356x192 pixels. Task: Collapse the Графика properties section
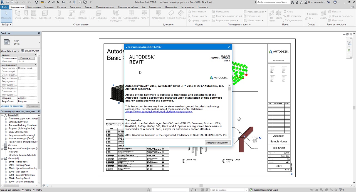tap(35, 55)
